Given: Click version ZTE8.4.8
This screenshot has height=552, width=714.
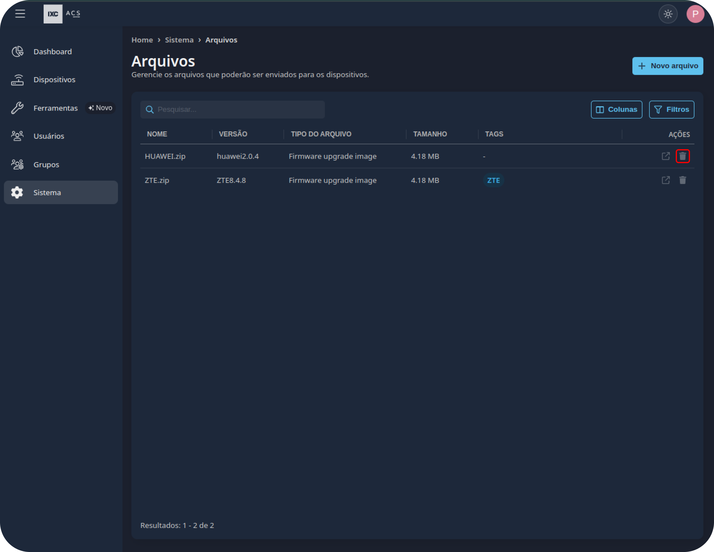Looking at the screenshot, I should (x=231, y=181).
